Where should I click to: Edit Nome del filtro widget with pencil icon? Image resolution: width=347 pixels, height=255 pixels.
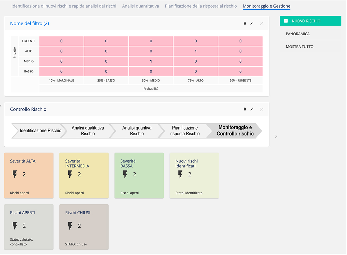[252, 23]
